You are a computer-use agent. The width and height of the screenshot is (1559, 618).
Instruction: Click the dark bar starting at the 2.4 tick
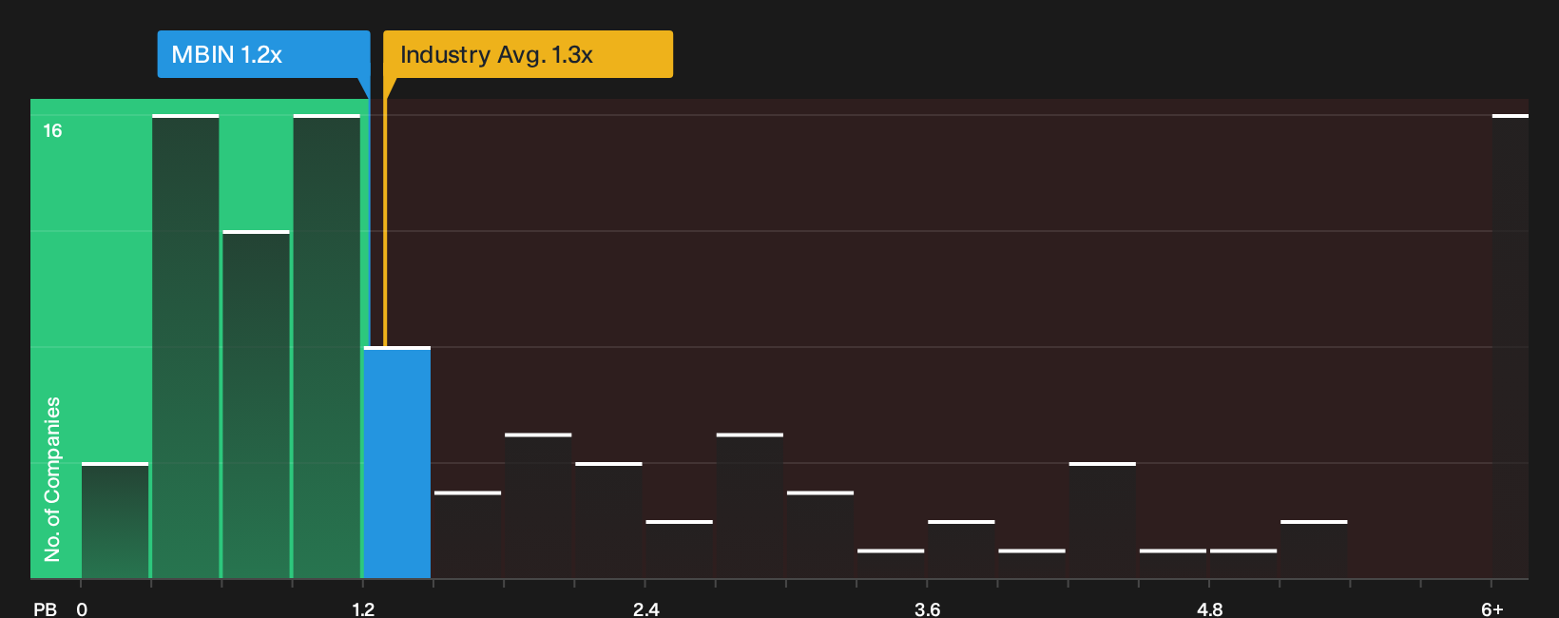tap(679, 550)
